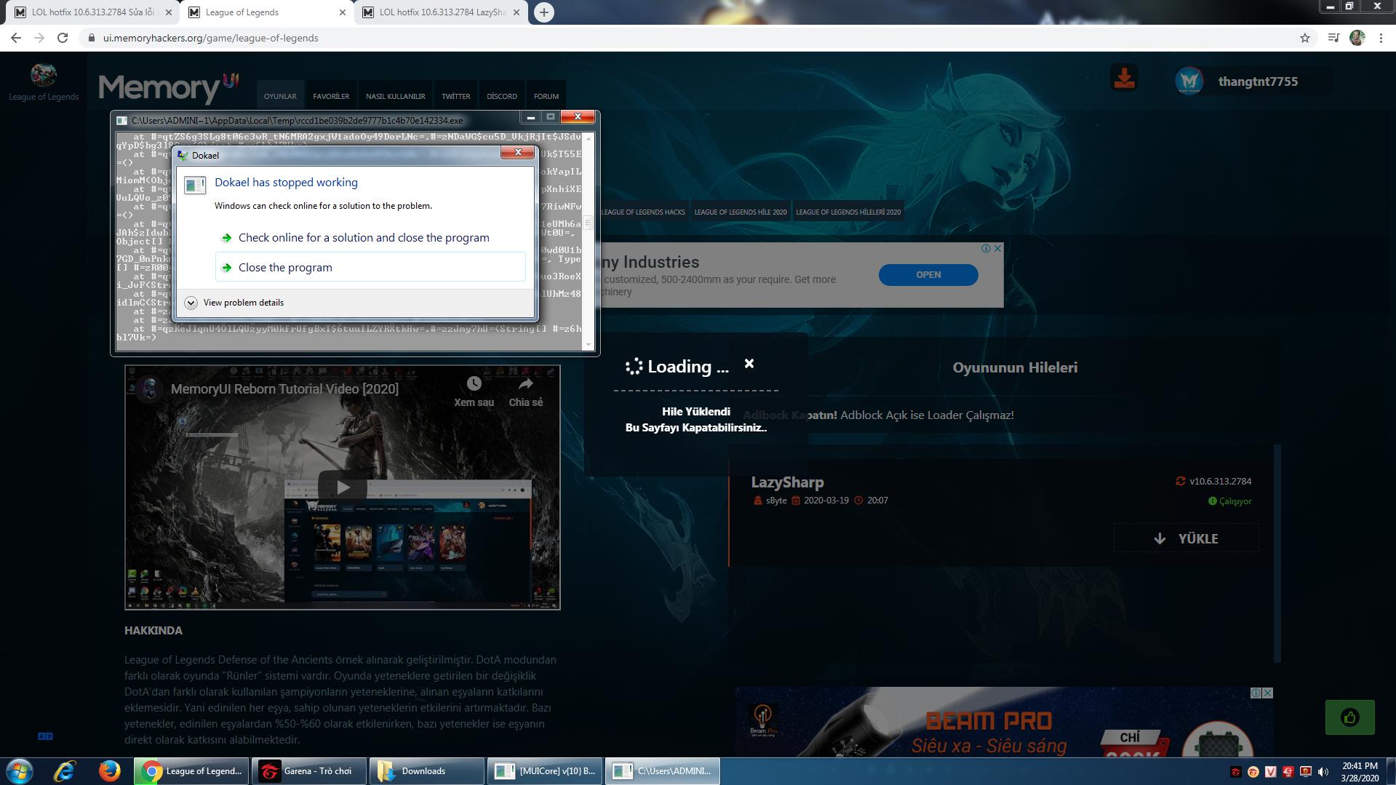This screenshot has height=785, width=1396.
Task: Reload the page in Chrome
Action: coord(63,38)
